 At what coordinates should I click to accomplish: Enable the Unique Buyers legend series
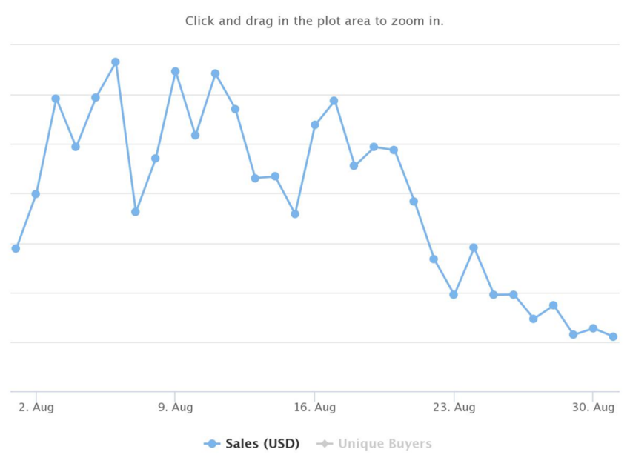tap(374, 444)
